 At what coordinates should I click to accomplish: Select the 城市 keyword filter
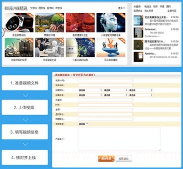pyautogui.click(x=156, y=6)
